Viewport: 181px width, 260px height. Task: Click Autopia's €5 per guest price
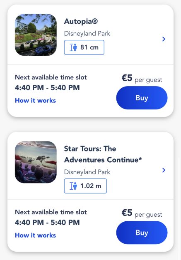(142, 78)
